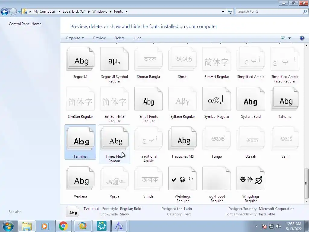Select the System Bold font icon

251,99
